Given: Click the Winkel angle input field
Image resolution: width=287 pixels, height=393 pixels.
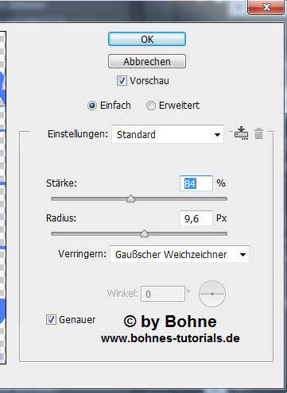Looking at the screenshot, I should click(163, 294).
